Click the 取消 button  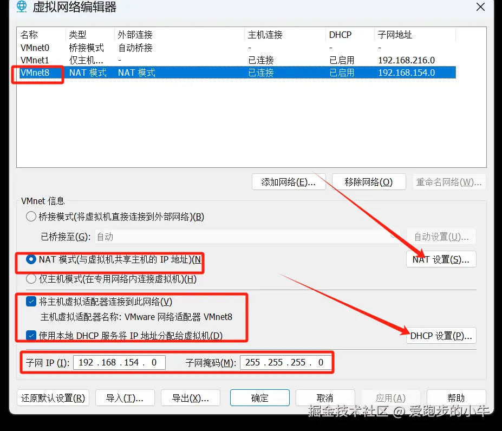click(325, 398)
